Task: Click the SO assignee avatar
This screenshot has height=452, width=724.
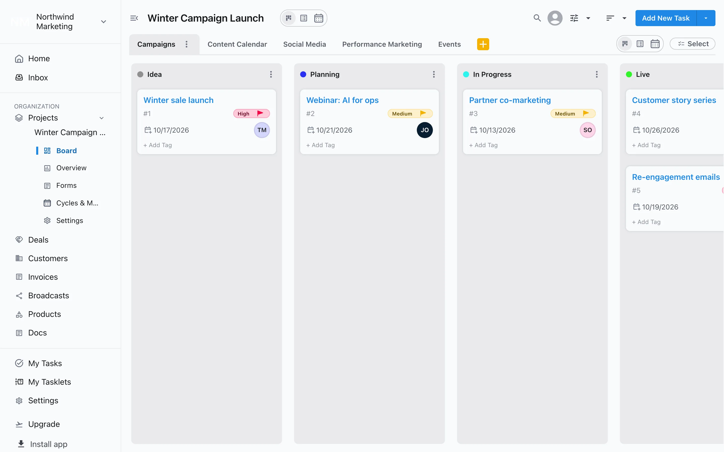Action: point(587,130)
